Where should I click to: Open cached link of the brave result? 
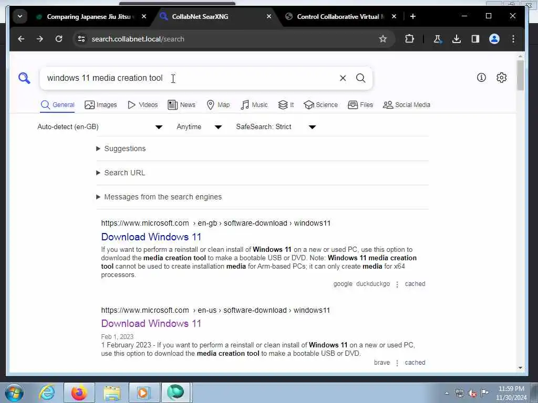point(415,363)
